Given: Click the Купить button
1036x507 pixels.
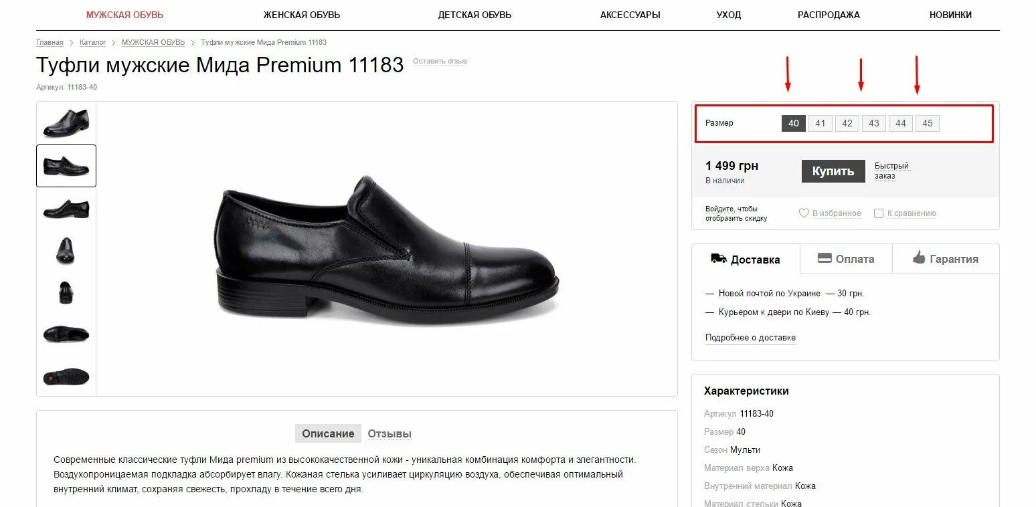Looking at the screenshot, I should coord(833,171).
